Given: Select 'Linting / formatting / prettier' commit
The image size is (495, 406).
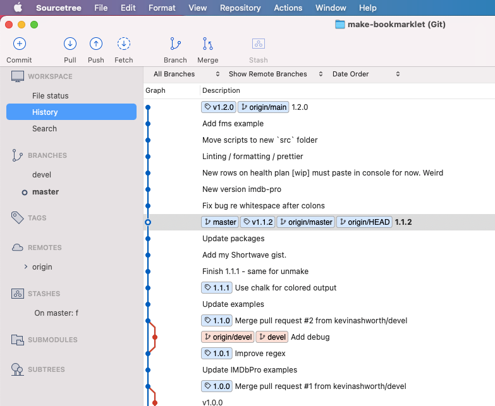Looking at the screenshot, I should [x=319, y=157].
